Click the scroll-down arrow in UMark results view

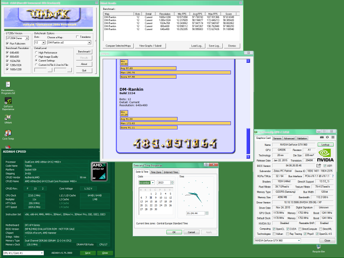click(x=248, y=157)
